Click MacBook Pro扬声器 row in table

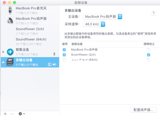(x=110, y=50)
